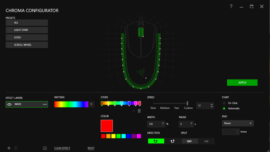This screenshot has height=152, width=270.
Task: Click the Fast speed label
Action: coord(177,108)
